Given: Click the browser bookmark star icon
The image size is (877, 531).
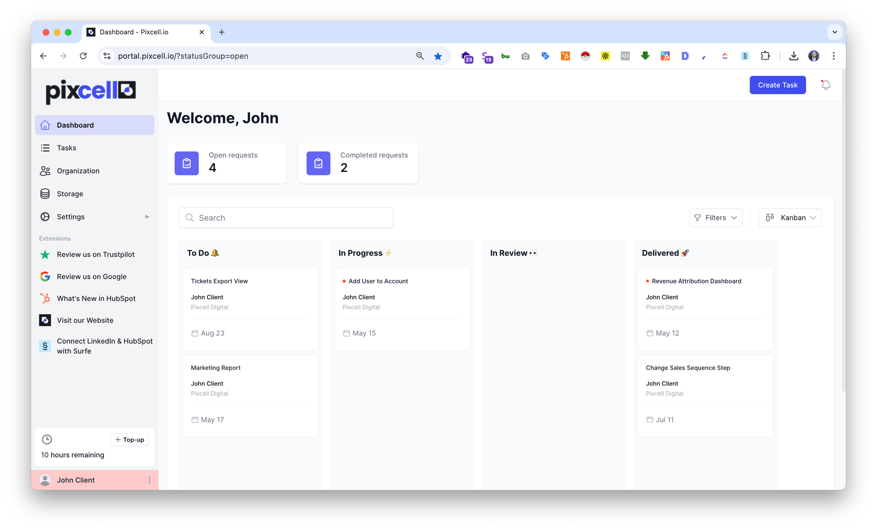Looking at the screenshot, I should coord(438,56).
